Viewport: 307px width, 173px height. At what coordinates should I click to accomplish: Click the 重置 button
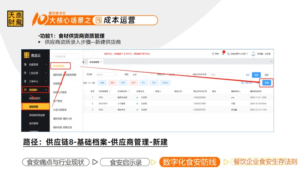(267, 75)
